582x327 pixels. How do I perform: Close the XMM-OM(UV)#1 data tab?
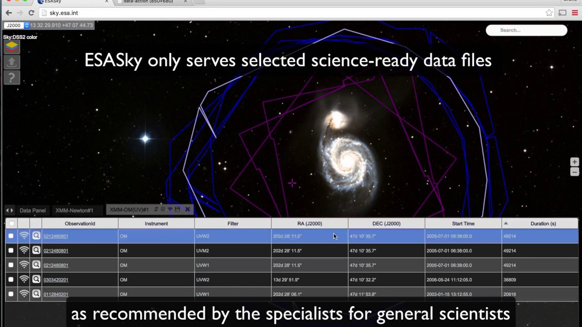pyautogui.click(x=187, y=209)
